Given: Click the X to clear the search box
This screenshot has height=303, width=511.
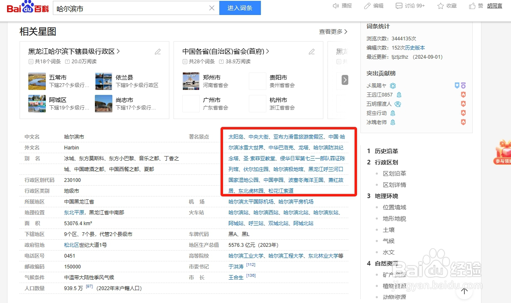Looking at the screenshot, I should coord(212,8).
